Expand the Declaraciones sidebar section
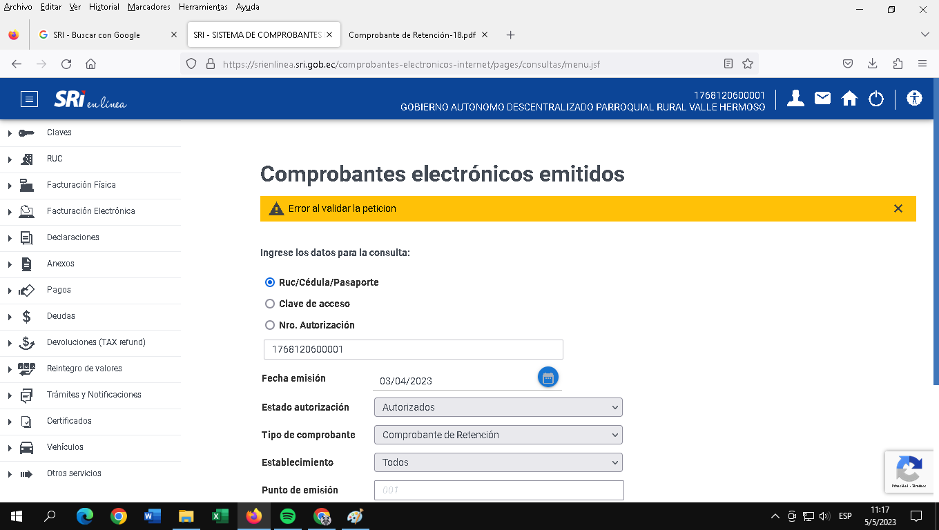 [72, 237]
